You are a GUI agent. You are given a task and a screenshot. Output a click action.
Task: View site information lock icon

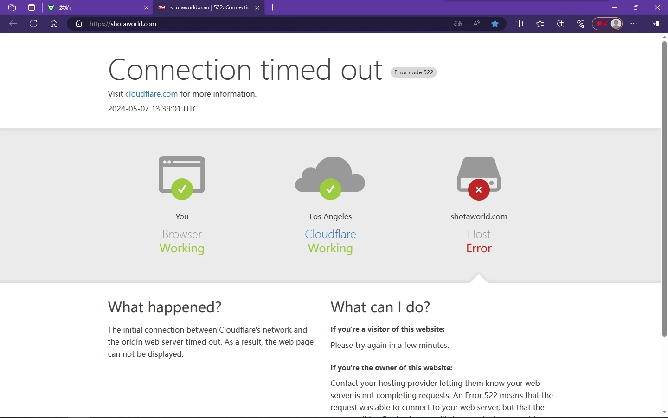tap(79, 24)
